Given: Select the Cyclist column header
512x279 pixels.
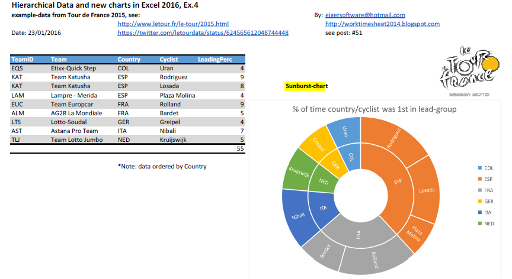Looking at the screenshot, I should click(169, 59).
